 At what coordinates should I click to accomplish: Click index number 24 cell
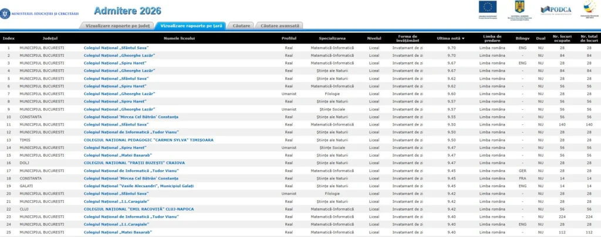tap(9, 224)
